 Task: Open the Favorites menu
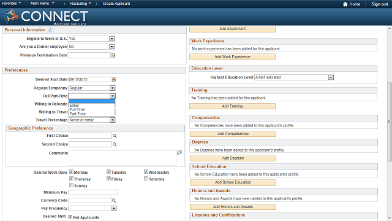point(11,4)
